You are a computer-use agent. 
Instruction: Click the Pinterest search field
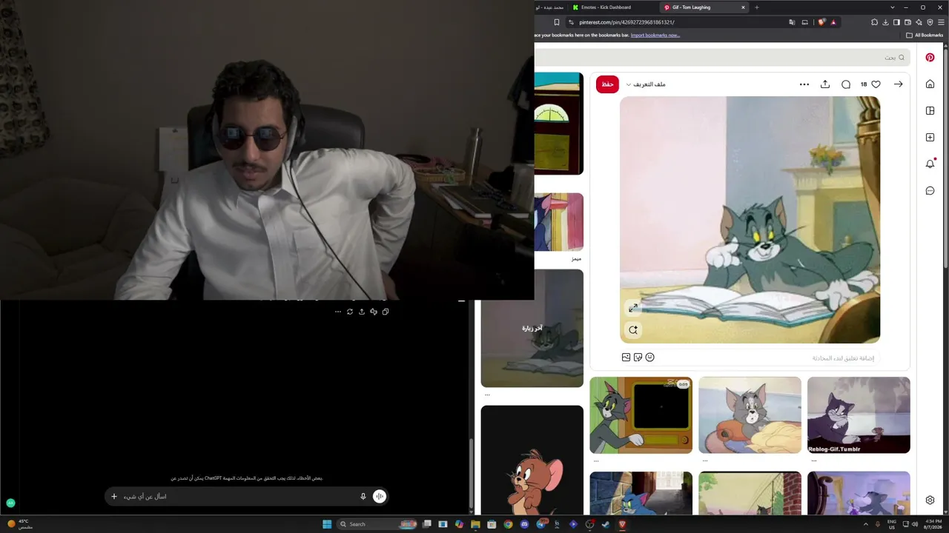724,57
